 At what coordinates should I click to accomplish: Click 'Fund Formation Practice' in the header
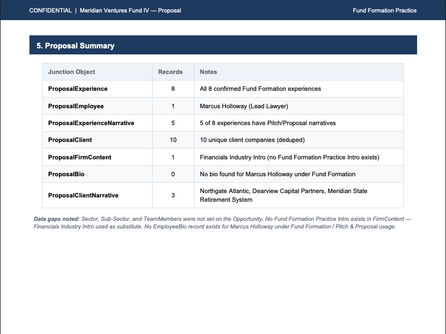pyautogui.click(x=384, y=10)
